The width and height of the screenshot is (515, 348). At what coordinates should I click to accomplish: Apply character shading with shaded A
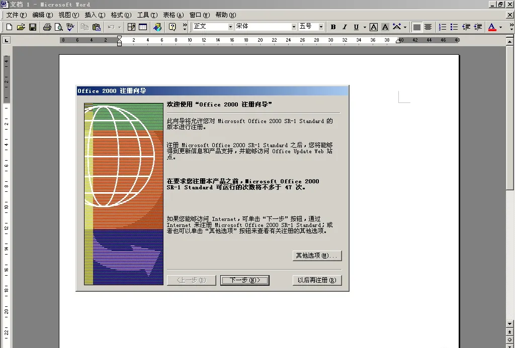point(385,27)
